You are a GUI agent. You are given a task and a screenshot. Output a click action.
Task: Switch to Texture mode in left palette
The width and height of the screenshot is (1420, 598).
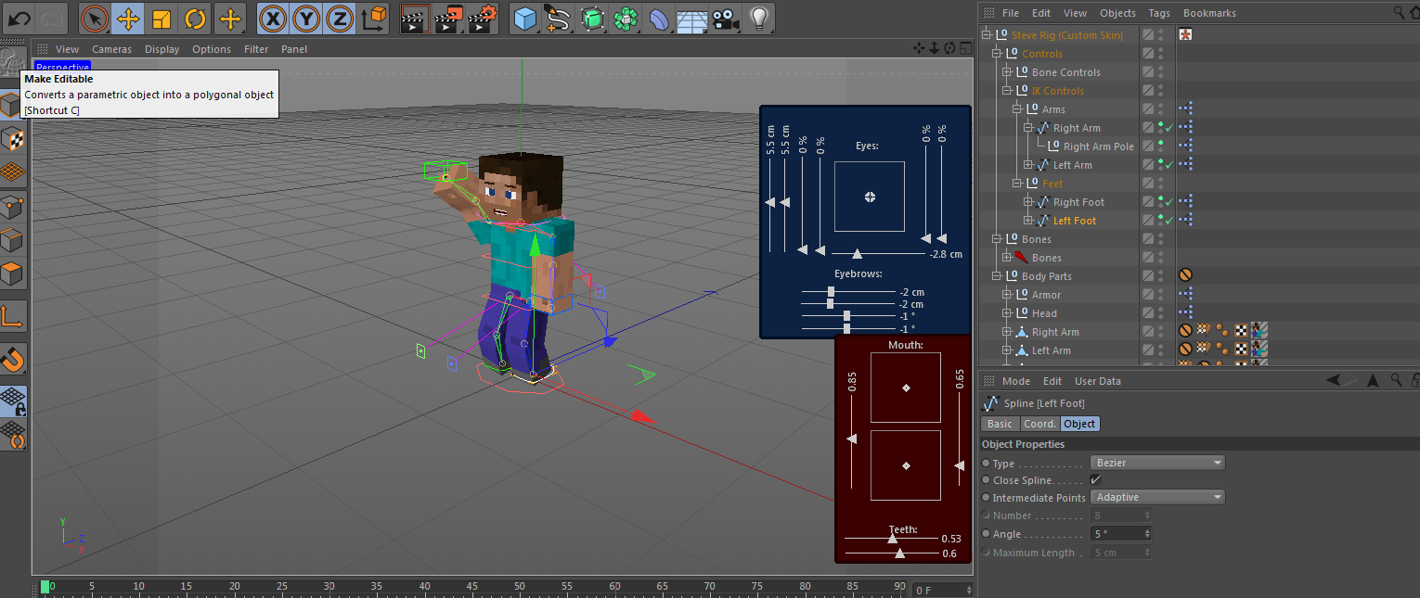pos(13,139)
